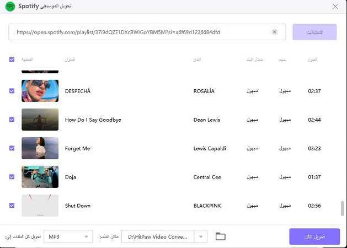
Task: Open the output folder icon
Action: point(221,236)
